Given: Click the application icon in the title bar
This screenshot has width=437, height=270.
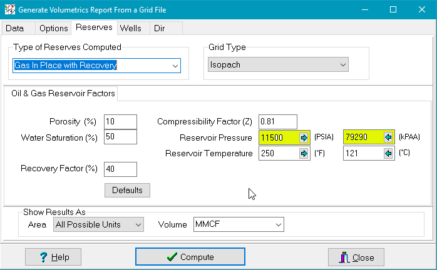Looking at the screenshot, I should (x=9, y=9).
